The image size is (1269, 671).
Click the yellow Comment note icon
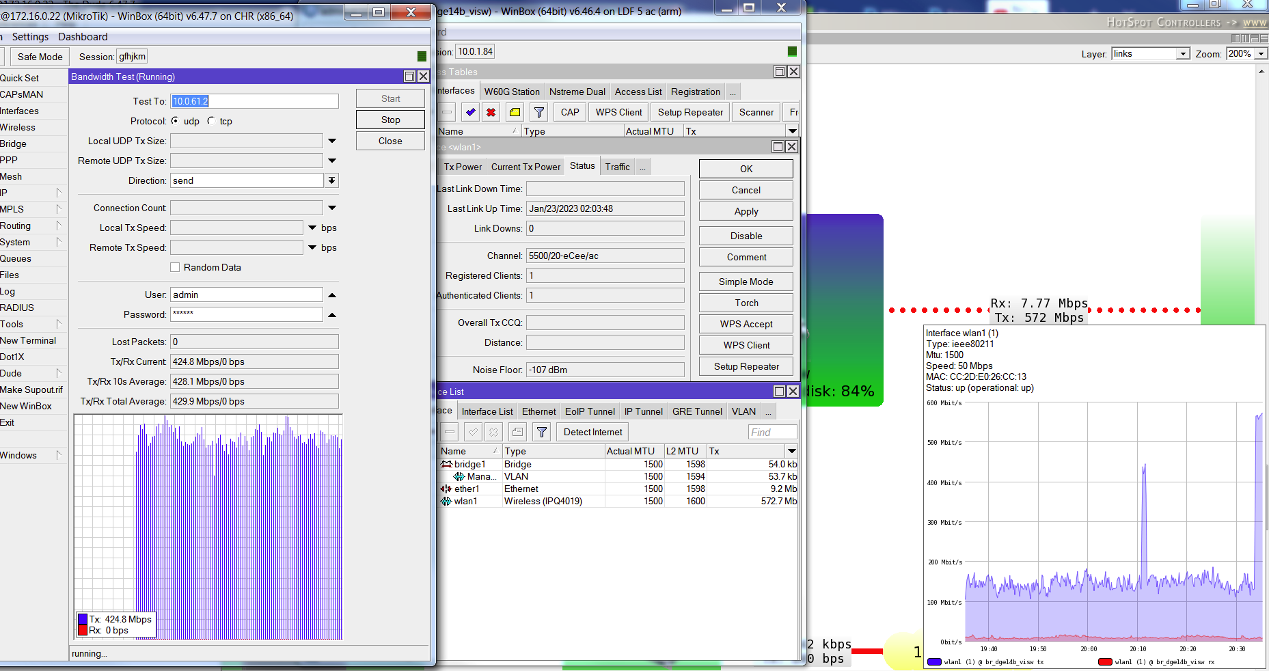click(x=515, y=112)
